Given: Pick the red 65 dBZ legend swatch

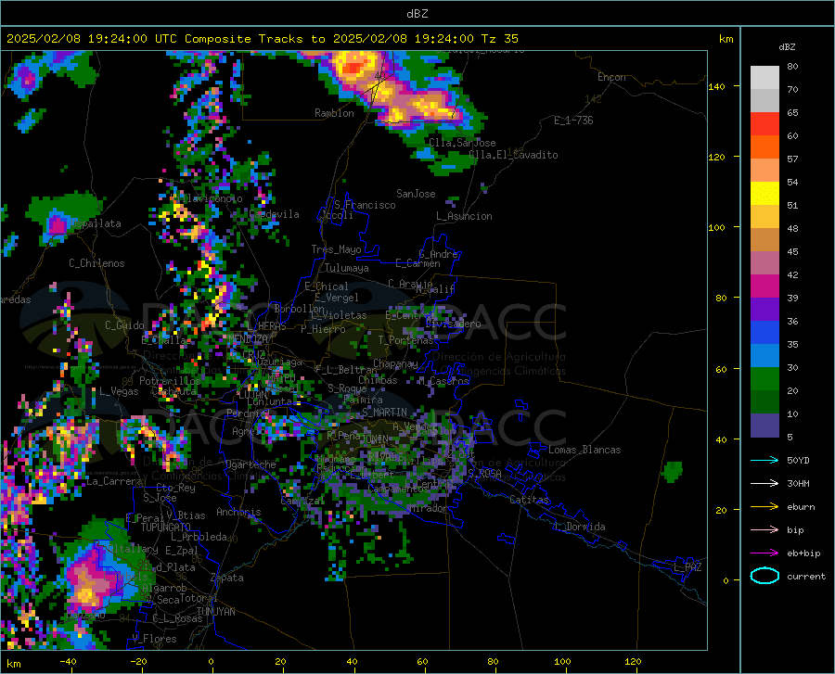Looking at the screenshot, I should coord(764,124).
